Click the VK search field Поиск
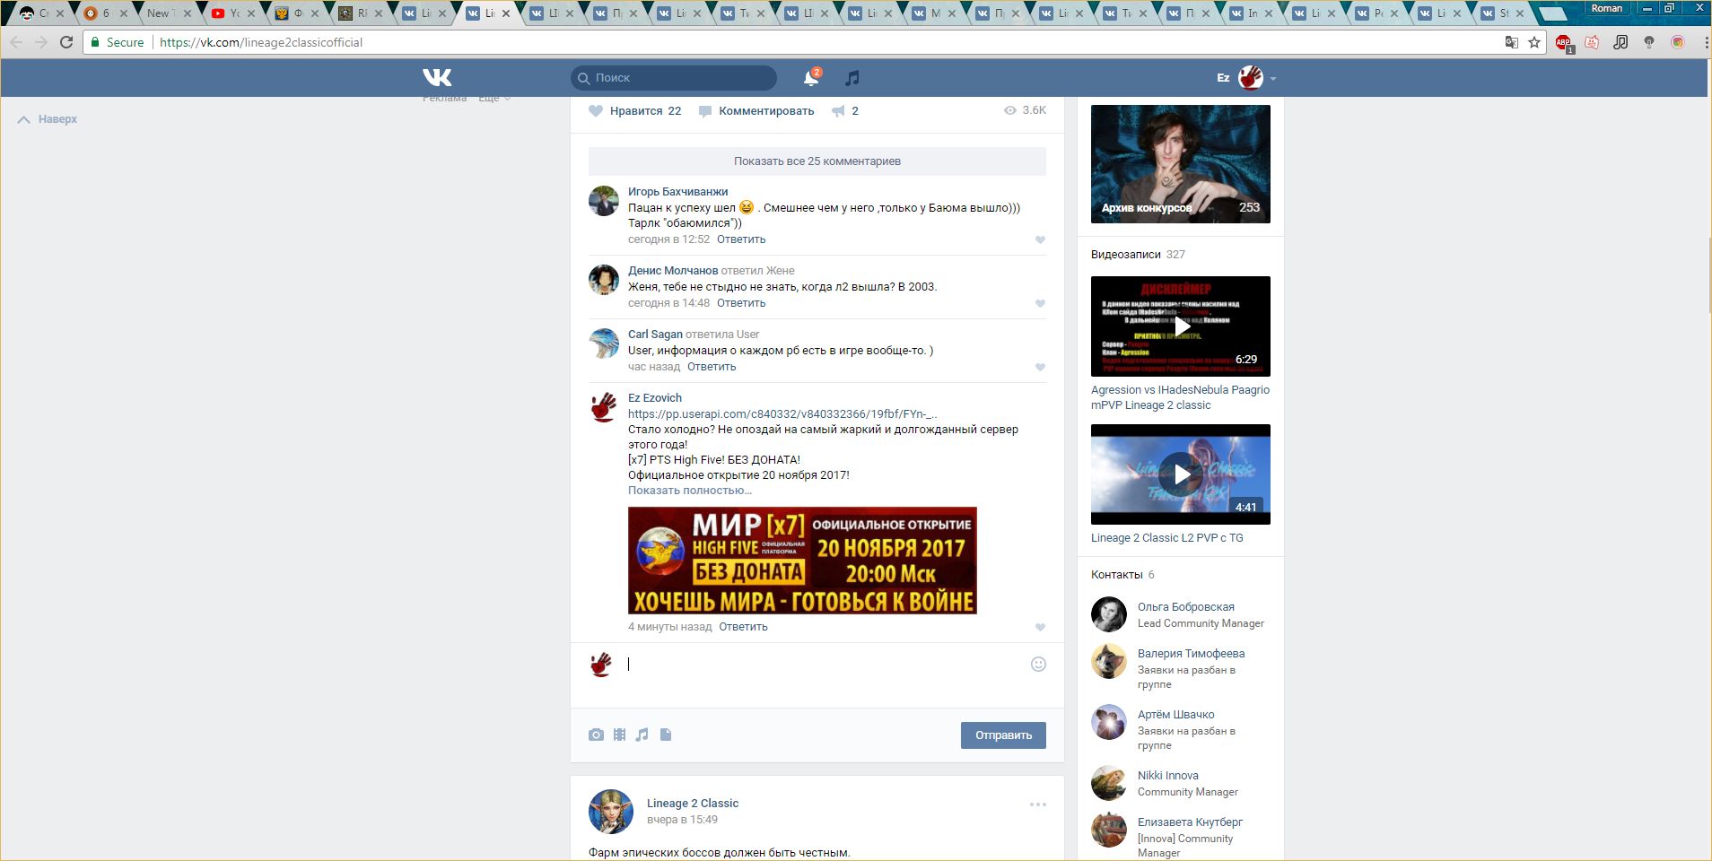 tap(674, 78)
